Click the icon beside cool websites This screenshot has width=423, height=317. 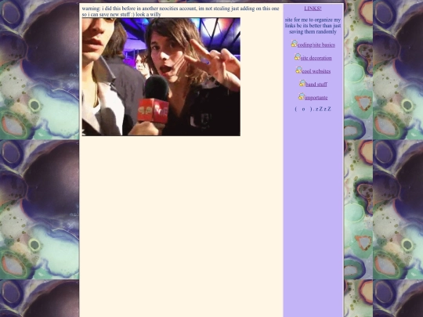[x=298, y=70]
